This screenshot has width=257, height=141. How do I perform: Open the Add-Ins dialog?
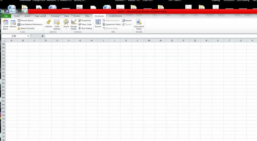pyautogui.click(x=49, y=24)
